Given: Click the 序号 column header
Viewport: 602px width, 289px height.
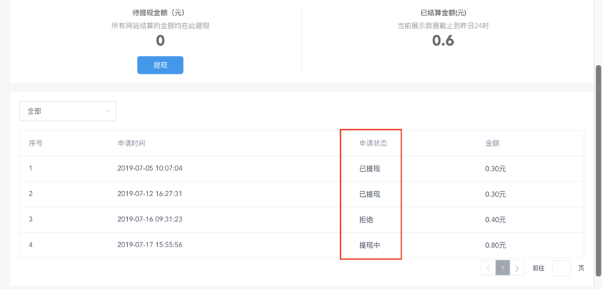Looking at the screenshot, I should (36, 143).
